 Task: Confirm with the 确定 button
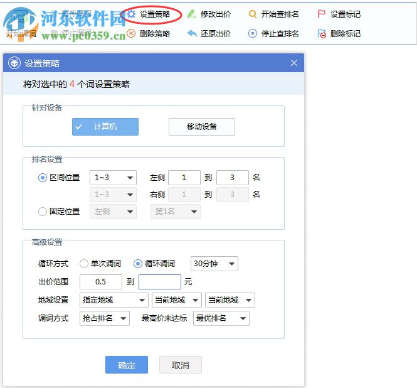pos(127,365)
